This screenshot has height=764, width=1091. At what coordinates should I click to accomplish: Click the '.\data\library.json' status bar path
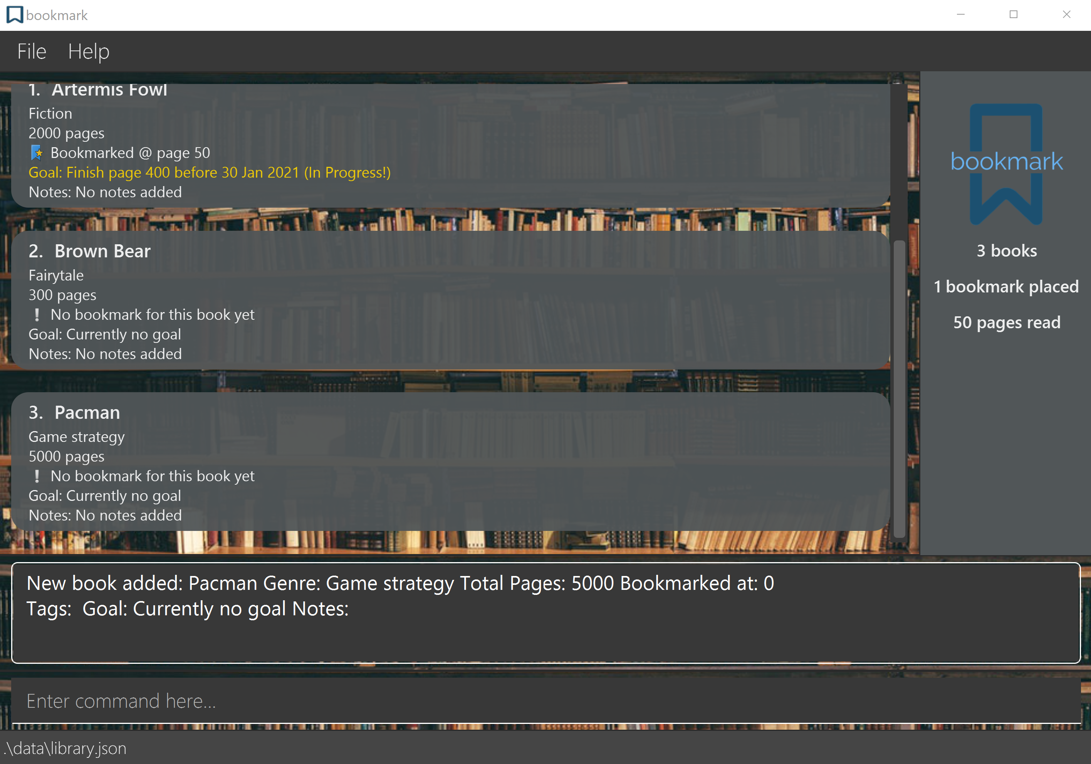65,748
